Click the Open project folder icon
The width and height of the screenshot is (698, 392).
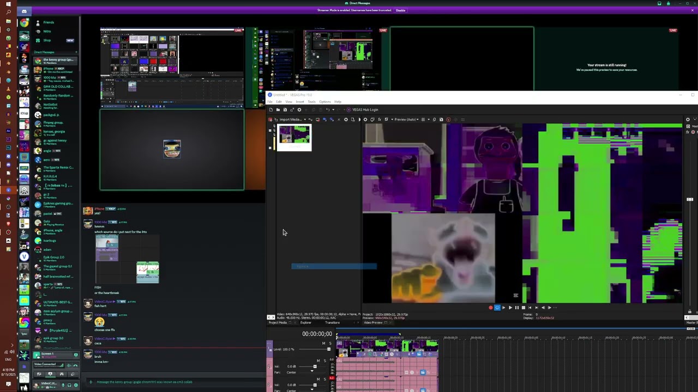coord(278,110)
